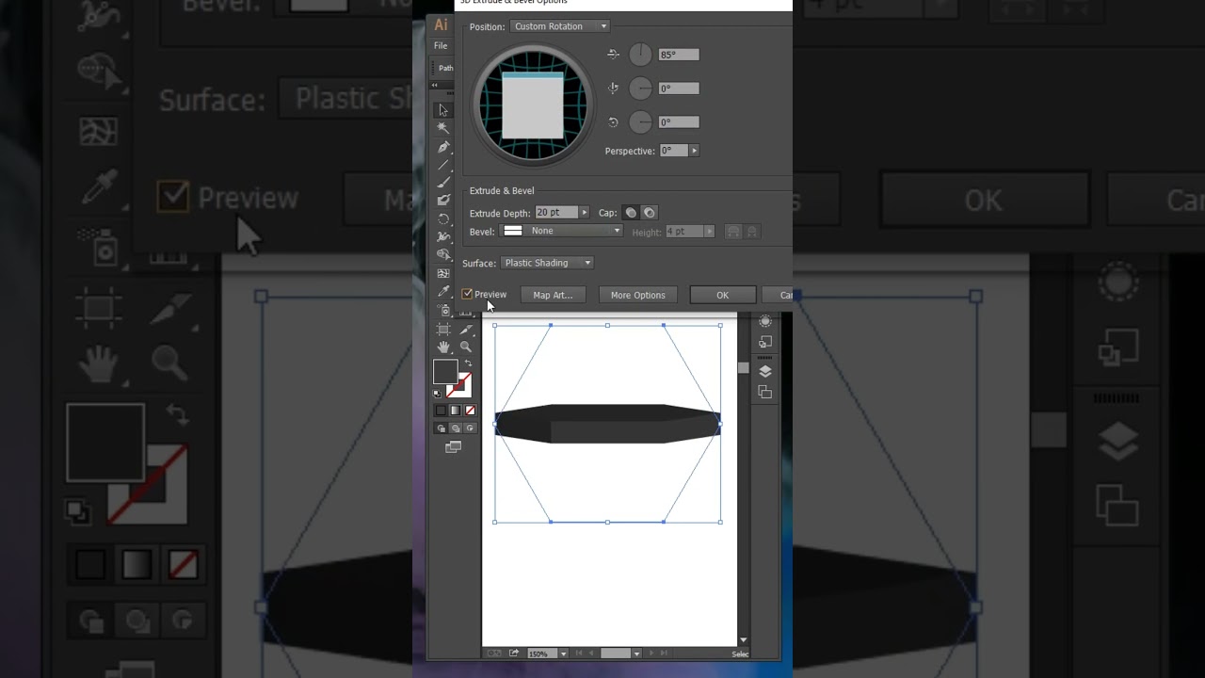Select the Rotate tool
The height and width of the screenshot is (678, 1205).
click(443, 218)
